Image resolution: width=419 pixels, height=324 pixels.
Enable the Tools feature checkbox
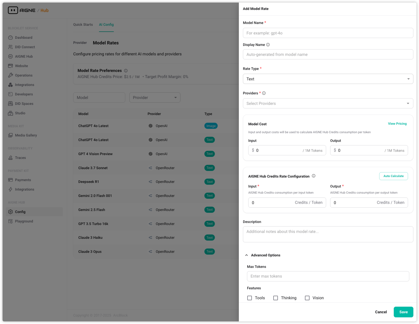click(250, 298)
